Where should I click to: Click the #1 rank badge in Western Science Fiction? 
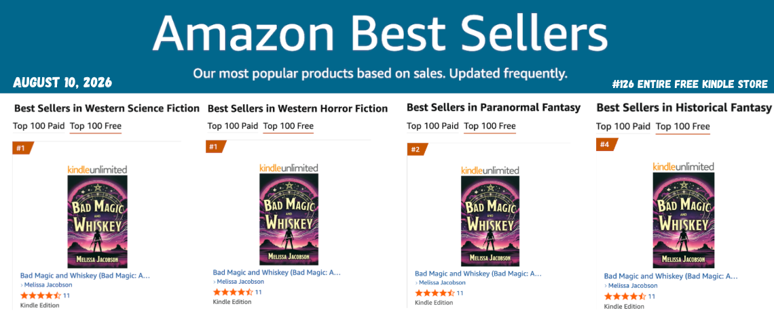click(x=22, y=148)
